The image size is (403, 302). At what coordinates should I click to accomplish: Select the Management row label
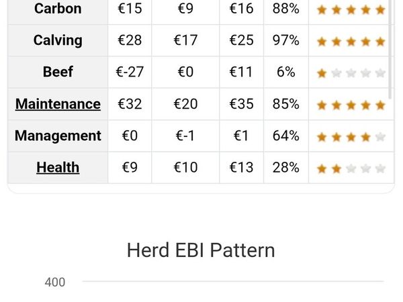(58, 136)
